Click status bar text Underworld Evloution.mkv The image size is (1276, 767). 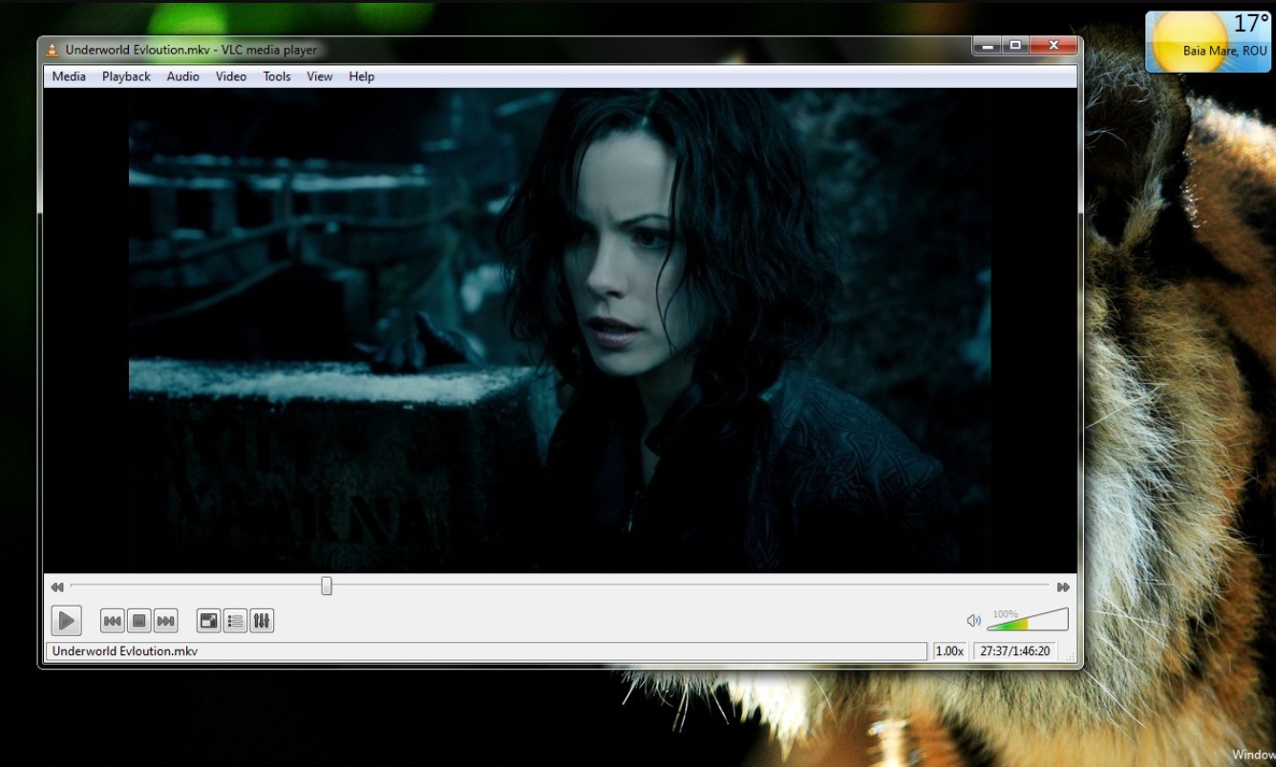pos(125,651)
